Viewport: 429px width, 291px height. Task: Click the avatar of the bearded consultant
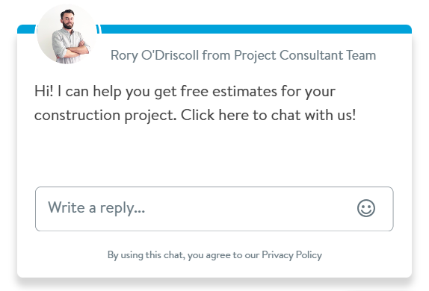67,34
